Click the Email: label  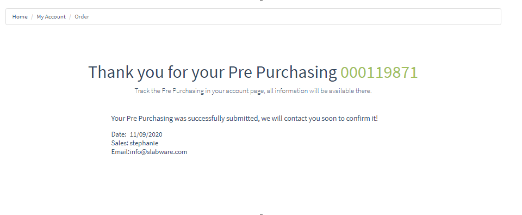point(121,152)
